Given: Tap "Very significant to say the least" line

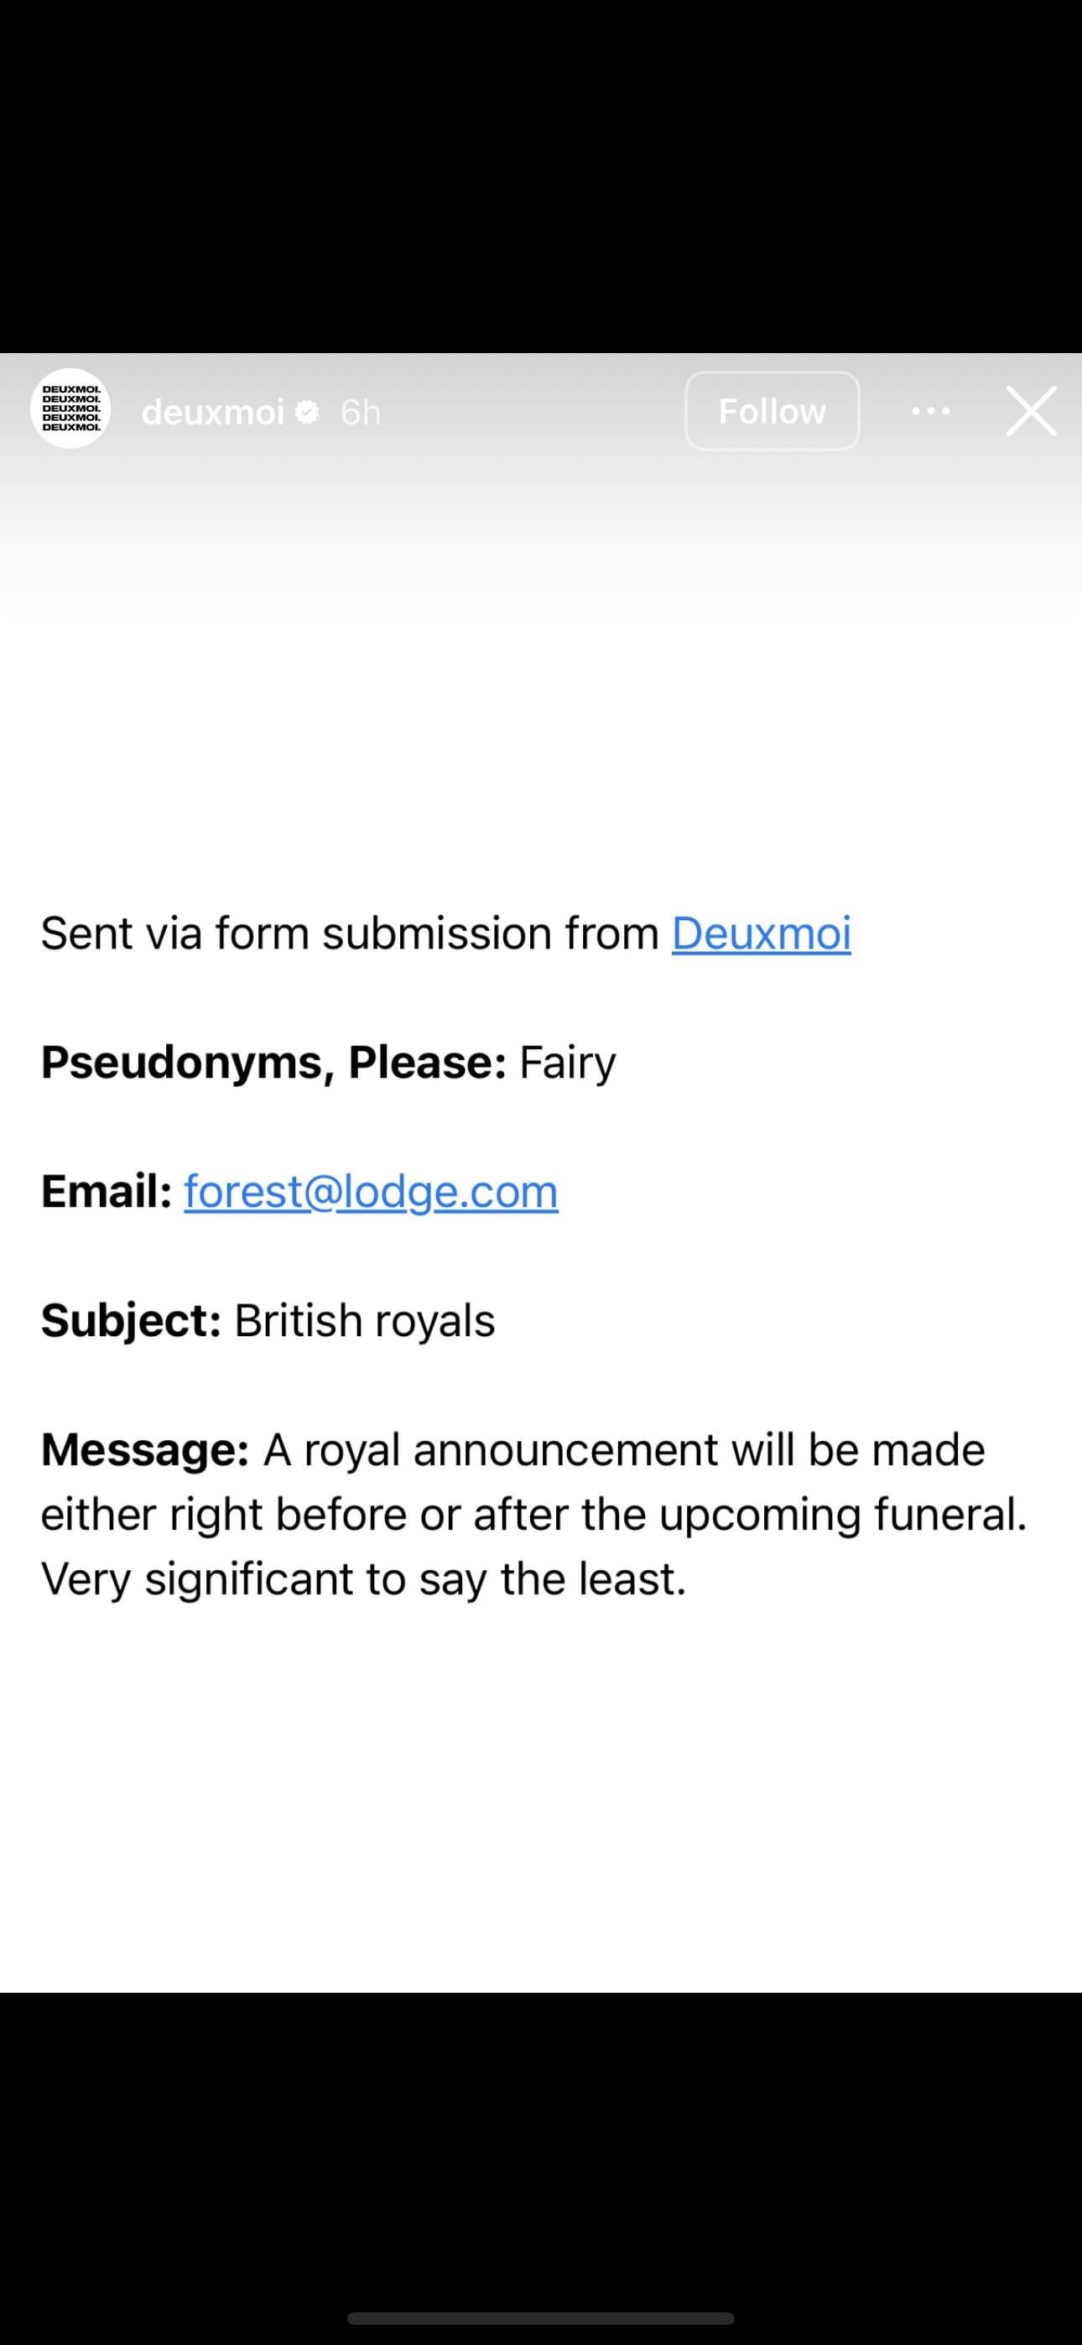Looking at the screenshot, I should [363, 1579].
